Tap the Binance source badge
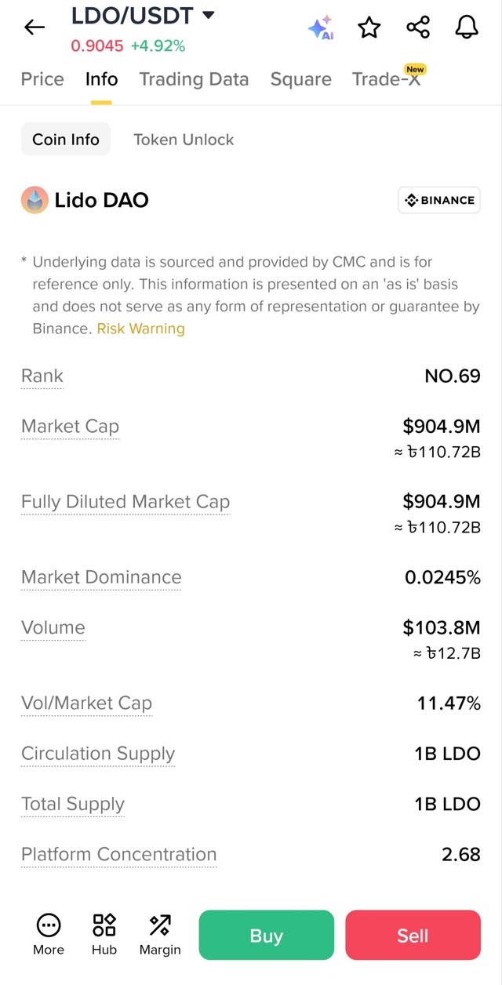The image size is (502, 985). [439, 201]
